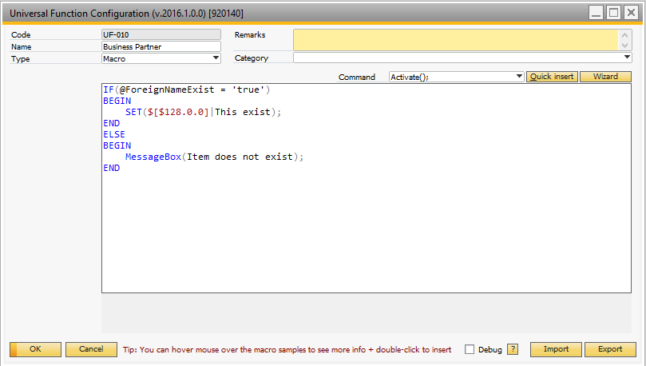The width and height of the screenshot is (646, 366).
Task: Confirm with the OK button
Action: [x=35, y=349]
